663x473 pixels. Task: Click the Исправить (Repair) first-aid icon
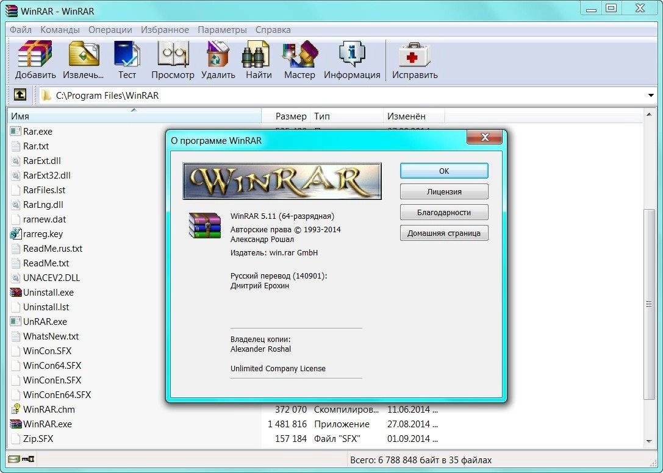click(414, 60)
